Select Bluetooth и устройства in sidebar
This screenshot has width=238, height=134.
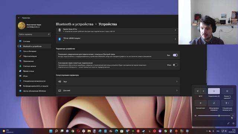click(x=35, y=46)
